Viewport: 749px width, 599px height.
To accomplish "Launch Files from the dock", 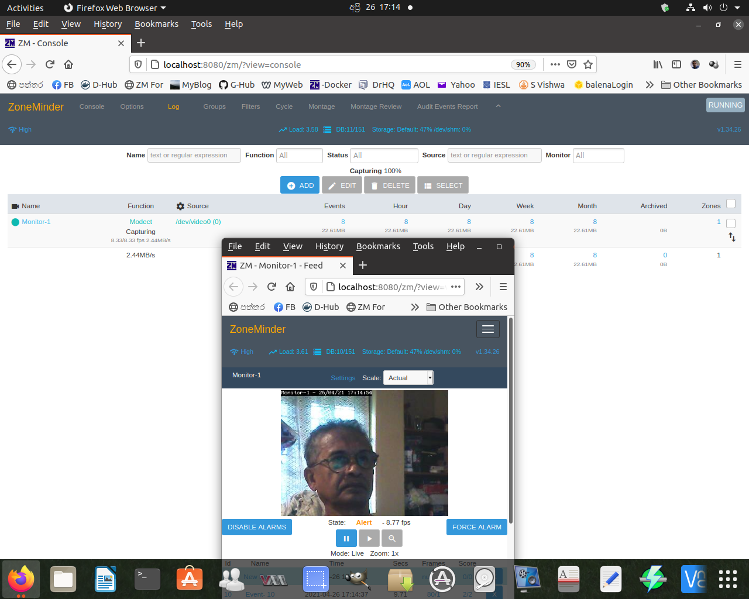I will click(63, 579).
